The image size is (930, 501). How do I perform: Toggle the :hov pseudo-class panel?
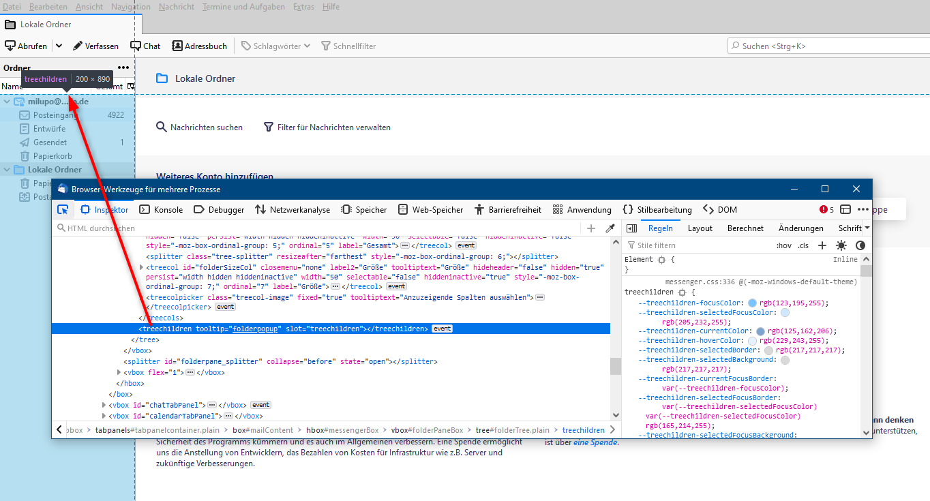(x=784, y=245)
